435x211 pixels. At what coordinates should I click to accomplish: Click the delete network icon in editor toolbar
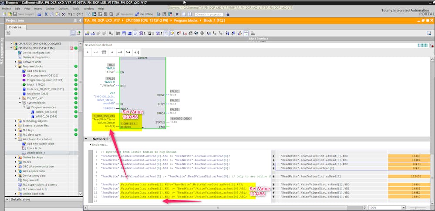pos(93,33)
